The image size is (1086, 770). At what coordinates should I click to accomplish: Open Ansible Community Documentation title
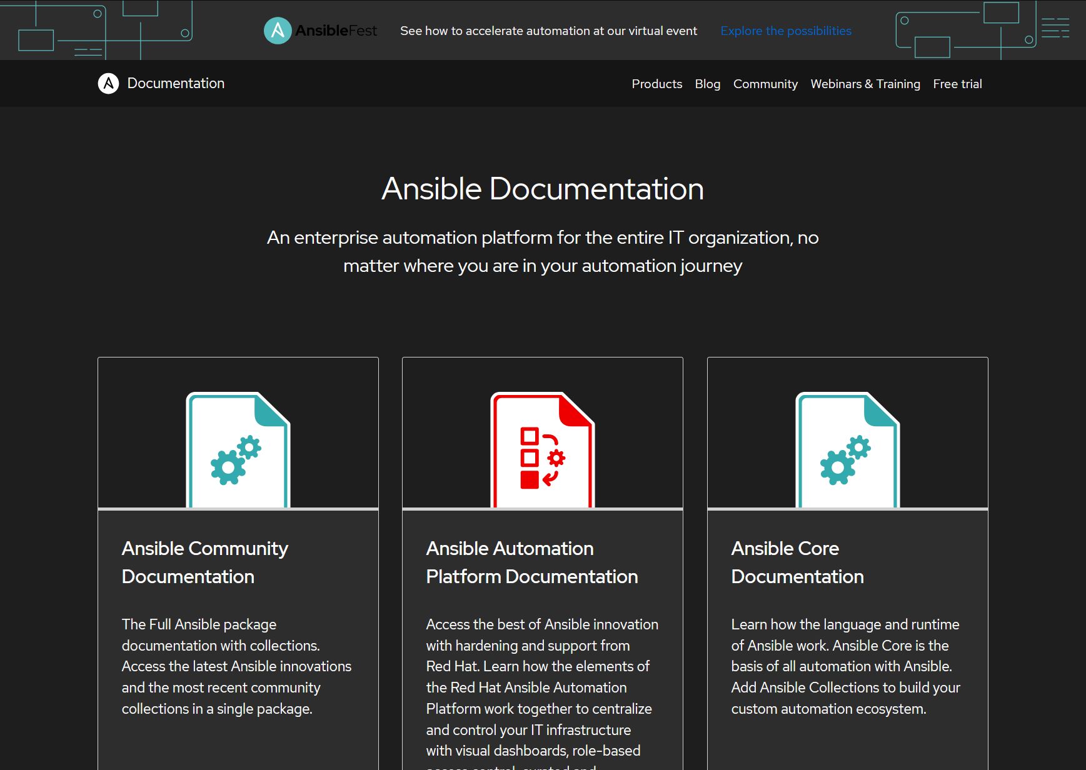pyautogui.click(x=204, y=562)
